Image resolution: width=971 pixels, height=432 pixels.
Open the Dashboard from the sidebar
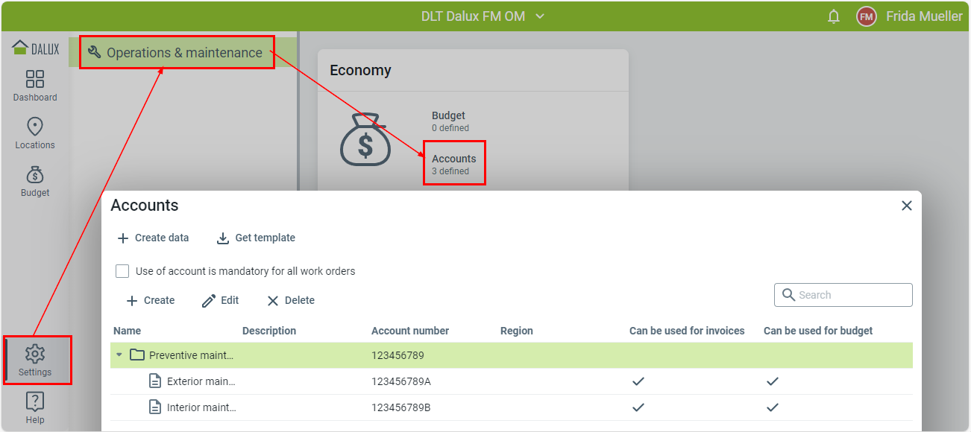click(35, 86)
